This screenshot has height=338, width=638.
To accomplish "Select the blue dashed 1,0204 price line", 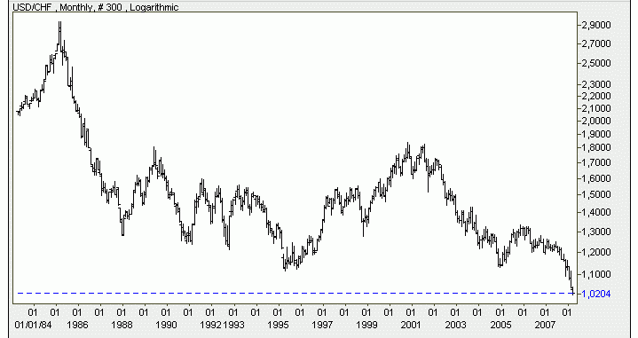I will point(295,293).
